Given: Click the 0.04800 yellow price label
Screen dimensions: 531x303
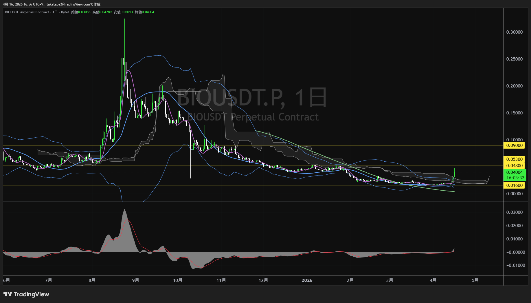Looking at the screenshot, I should pos(514,166).
